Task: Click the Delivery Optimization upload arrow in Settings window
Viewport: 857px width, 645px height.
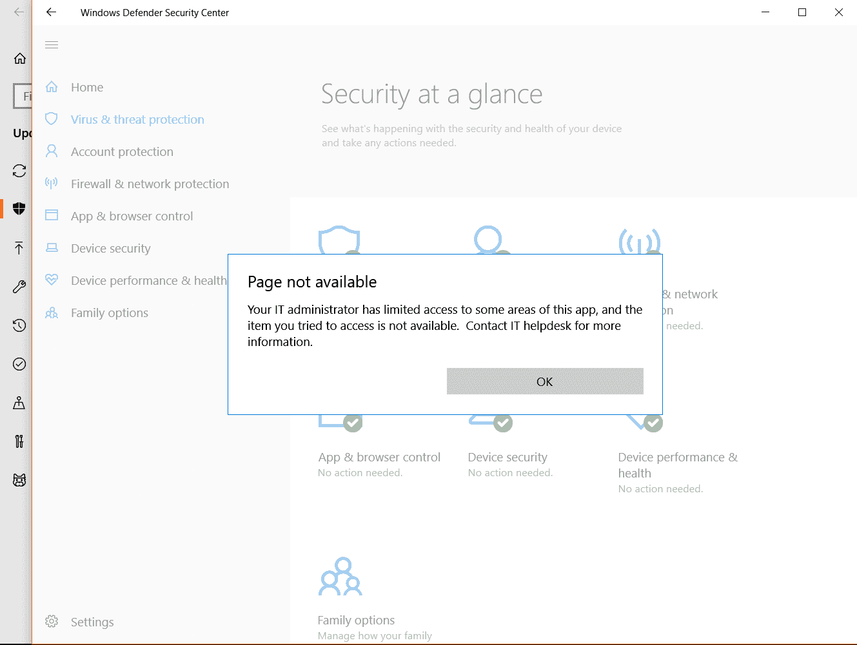Action: (19, 248)
